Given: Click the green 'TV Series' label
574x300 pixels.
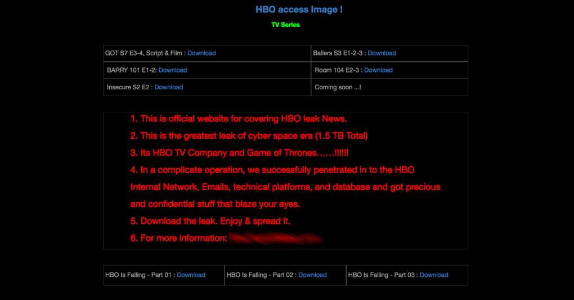Looking at the screenshot, I should (285, 25).
